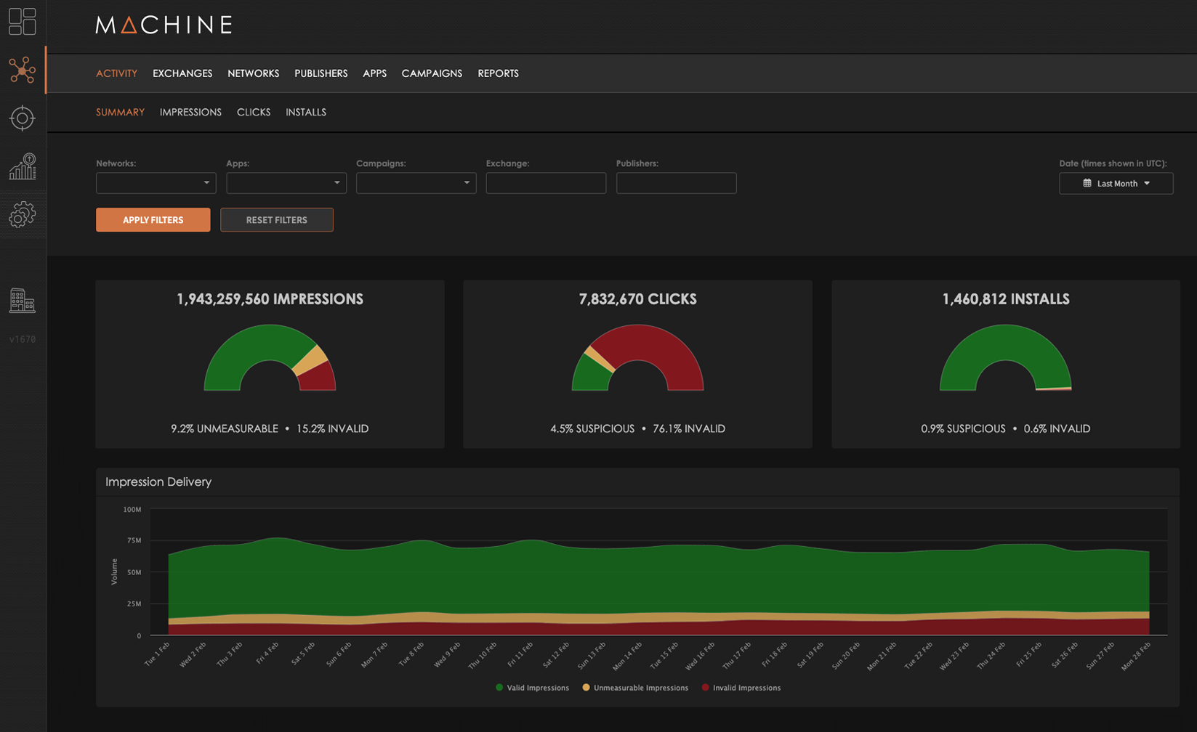Go to the Exchanges tab
1197x732 pixels.
click(182, 73)
